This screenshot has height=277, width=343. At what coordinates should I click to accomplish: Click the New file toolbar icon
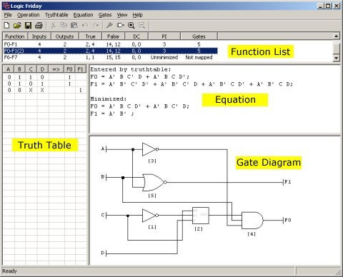(6, 25)
